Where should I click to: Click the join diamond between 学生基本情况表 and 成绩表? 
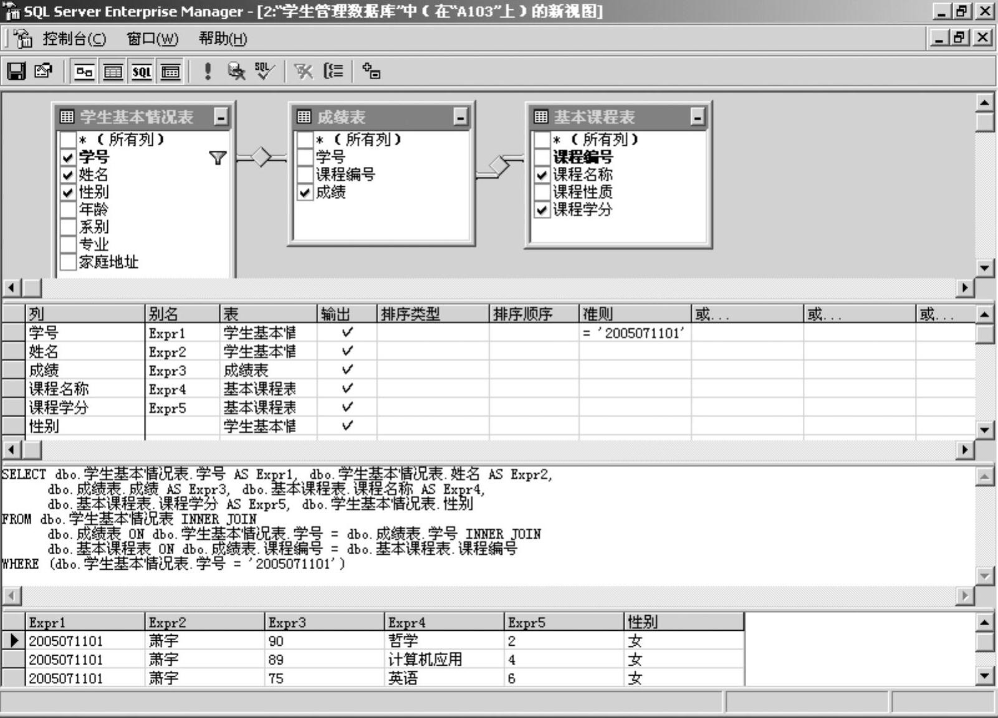(x=261, y=157)
